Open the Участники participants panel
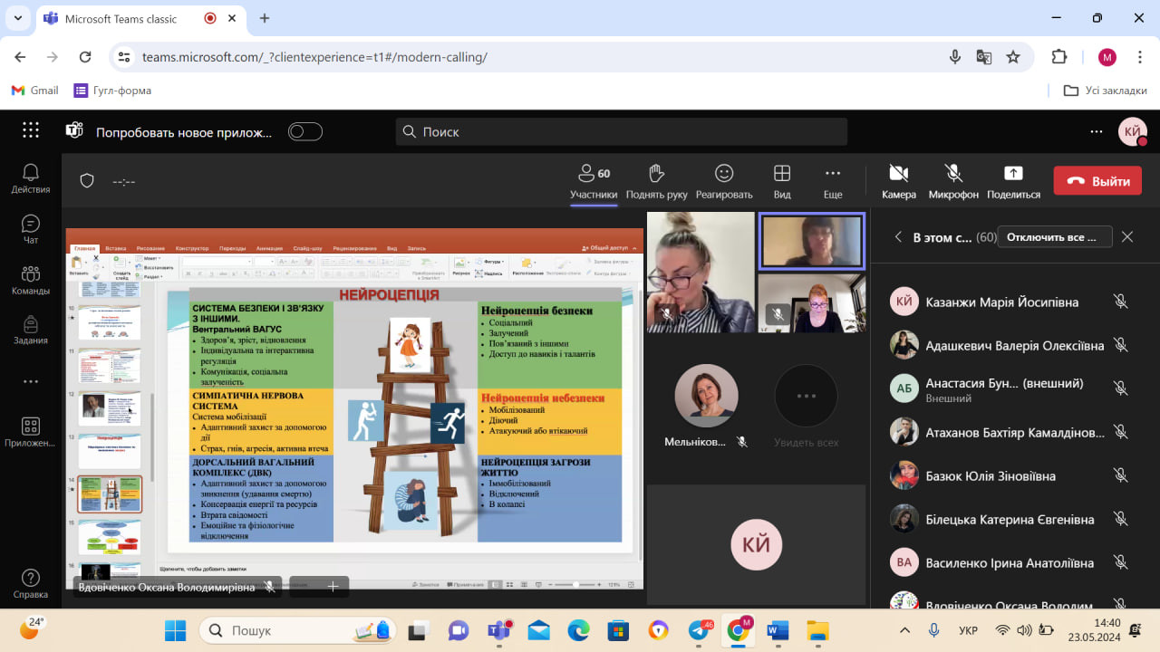1160x652 pixels. (594, 180)
